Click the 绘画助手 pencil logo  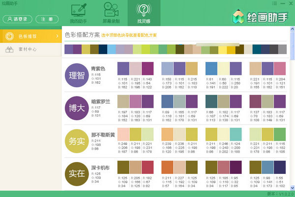point(239,15)
